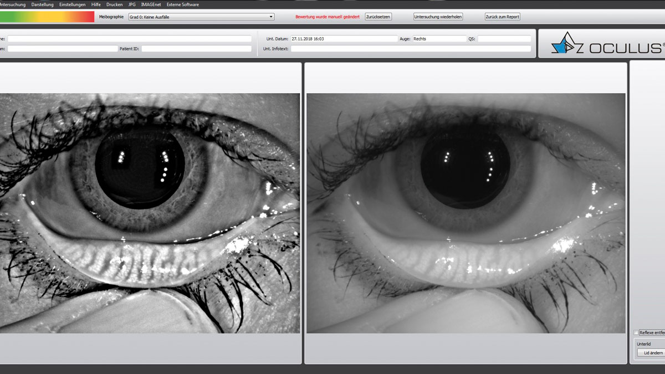This screenshot has width=665, height=374.
Task: Go back with Zurück zum Report
Action: 502,17
